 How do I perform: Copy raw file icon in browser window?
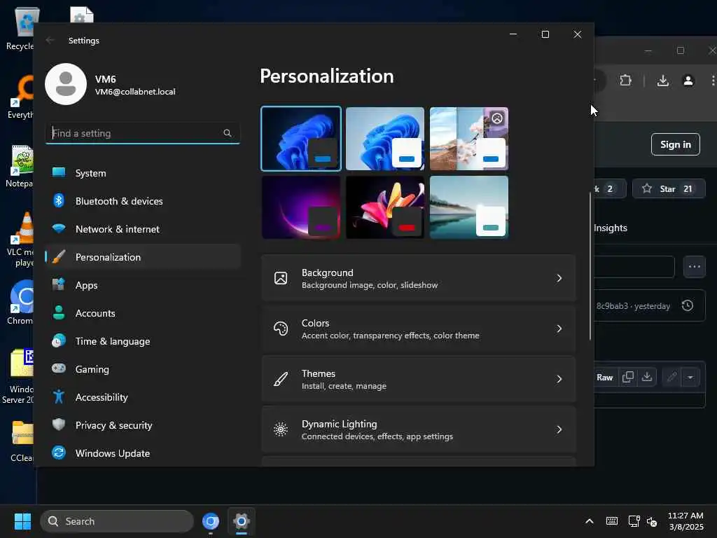coord(628,377)
